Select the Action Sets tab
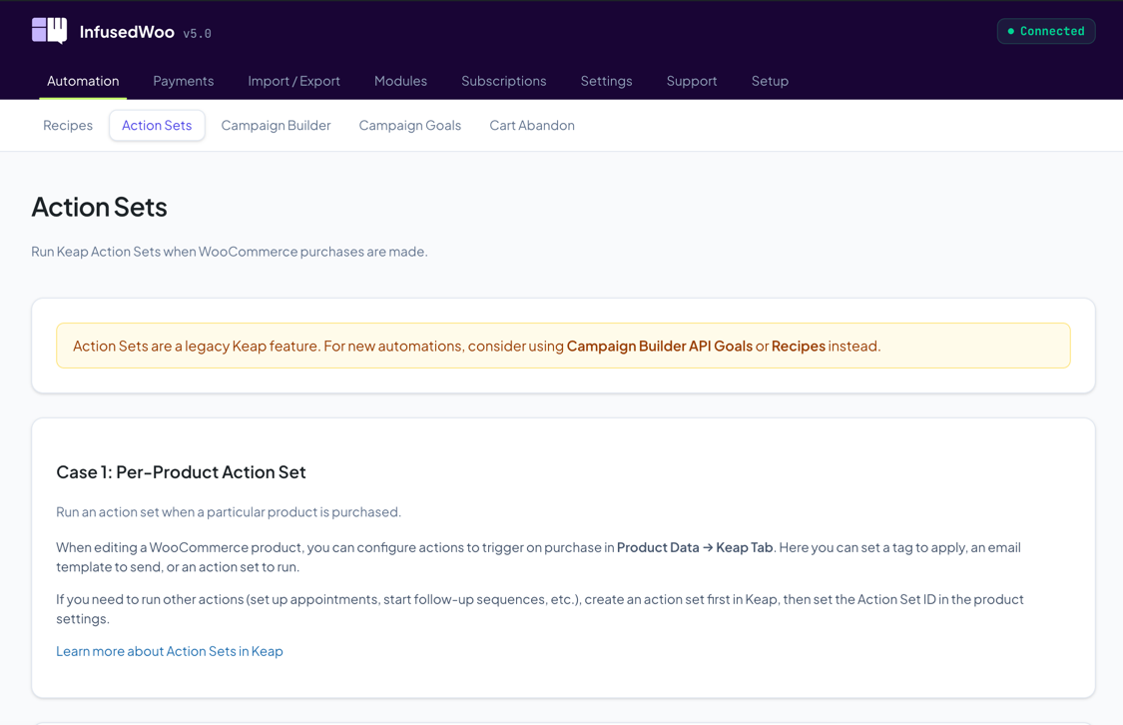The width and height of the screenshot is (1123, 725). click(x=157, y=125)
